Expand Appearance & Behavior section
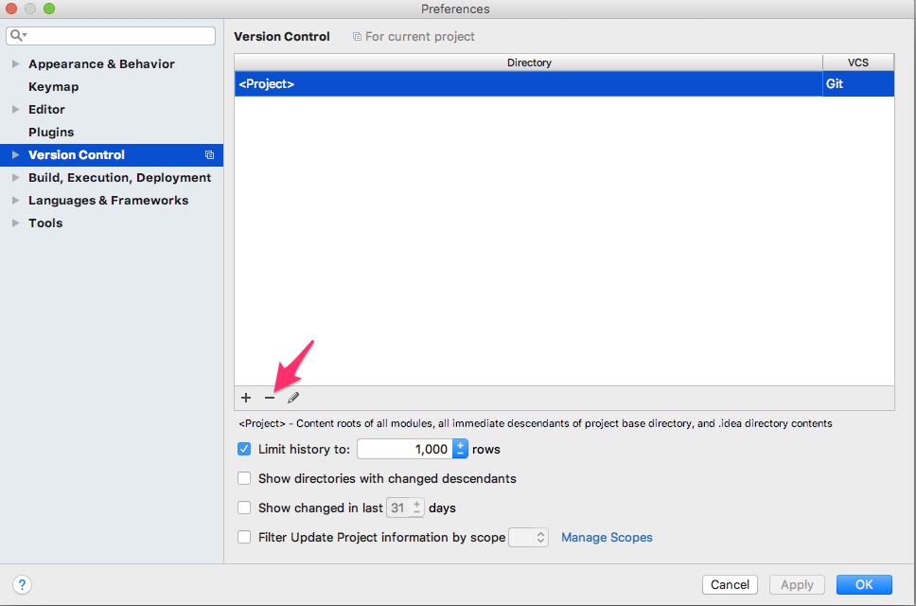This screenshot has width=916, height=606. pos(16,63)
